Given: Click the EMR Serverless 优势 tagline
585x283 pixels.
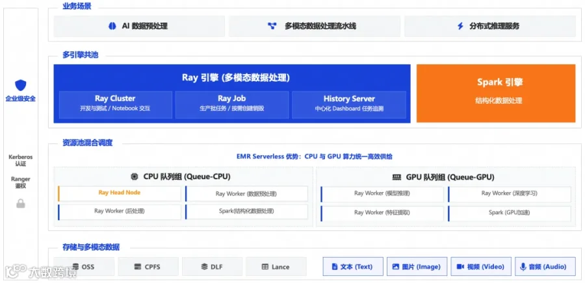Looking at the screenshot, I should click(315, 157).
